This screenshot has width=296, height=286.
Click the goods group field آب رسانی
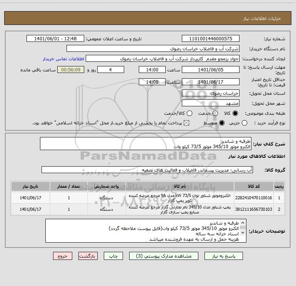click(x=147, y=170)
